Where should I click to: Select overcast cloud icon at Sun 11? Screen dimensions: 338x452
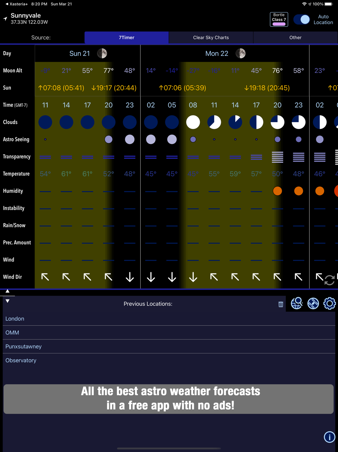pos(45,122)
